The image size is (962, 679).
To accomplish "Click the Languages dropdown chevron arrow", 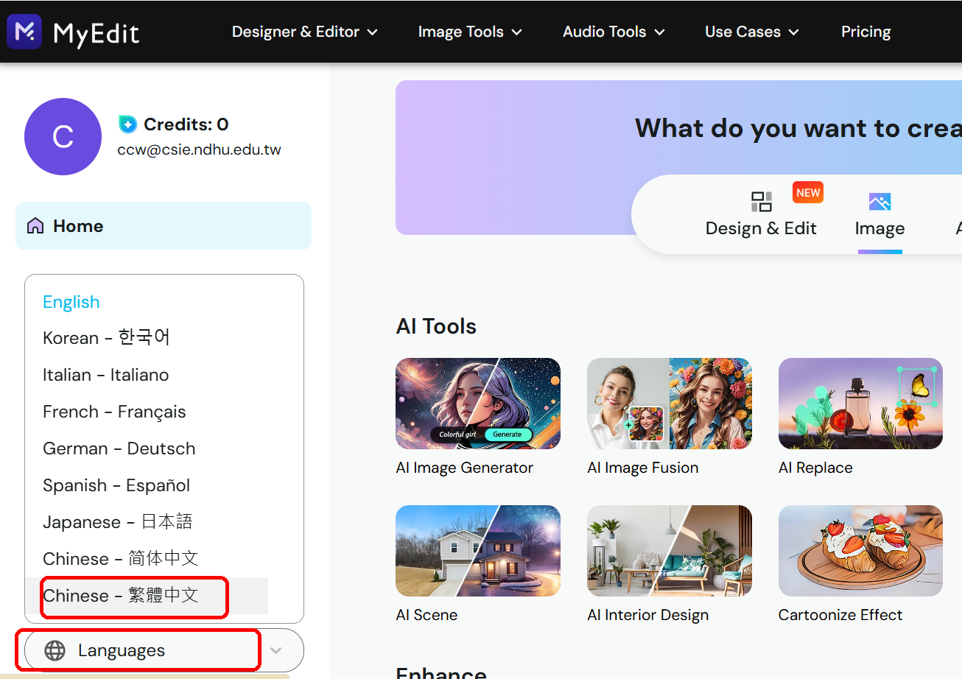I will pos(276,650).
